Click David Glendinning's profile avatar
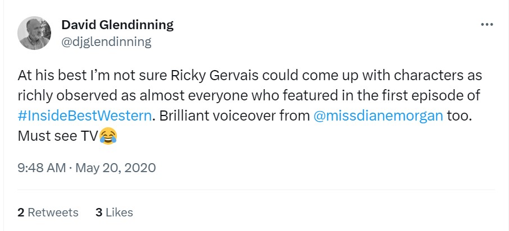The width and height of the screenshot is (509, 231). pyautogui.click(x=35, y=33)
